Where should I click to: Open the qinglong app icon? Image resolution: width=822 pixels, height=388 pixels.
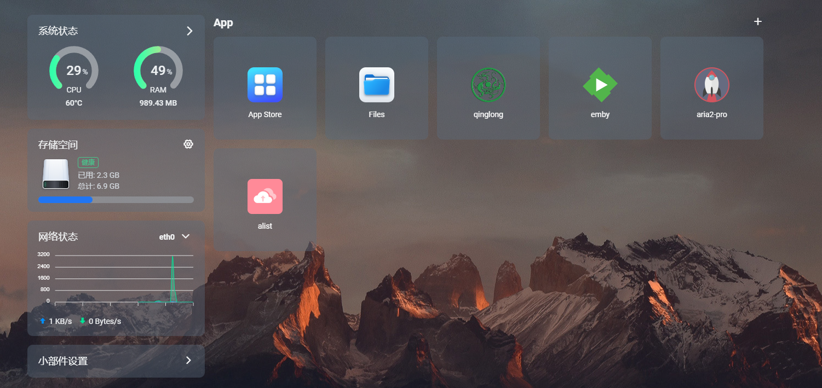[x=488, y=85]
